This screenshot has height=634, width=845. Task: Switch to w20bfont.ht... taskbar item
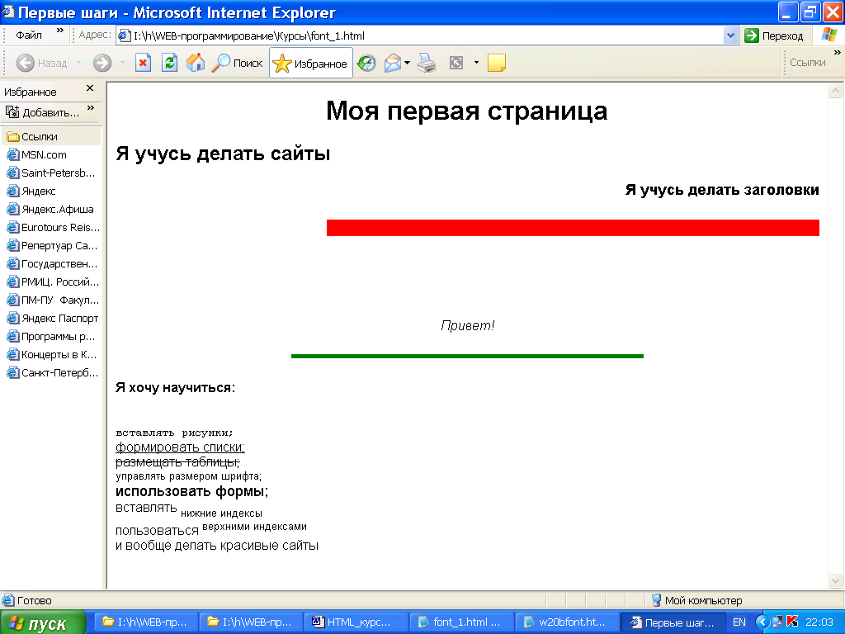[567, 622]
